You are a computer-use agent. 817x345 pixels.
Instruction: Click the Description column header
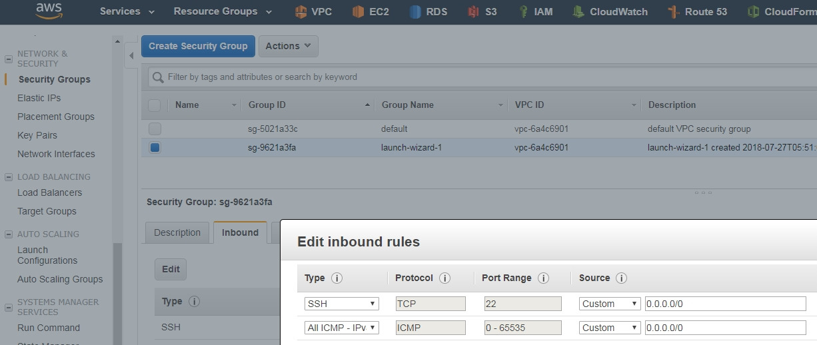[x=672, y=105]
